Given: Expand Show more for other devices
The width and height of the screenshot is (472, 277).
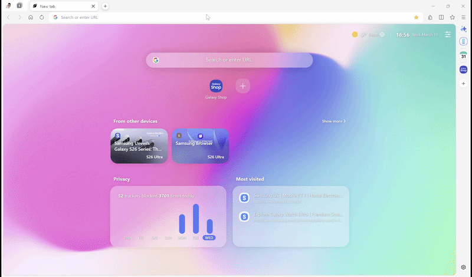Looking at the screenshot, I should pyautogui.click(x=333, y=121).
